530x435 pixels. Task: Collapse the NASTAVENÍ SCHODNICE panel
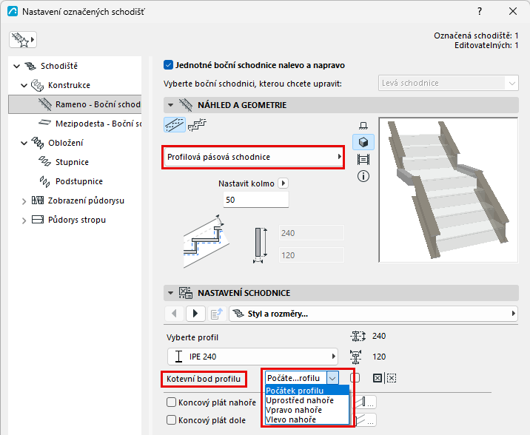[x=171, y=293]
